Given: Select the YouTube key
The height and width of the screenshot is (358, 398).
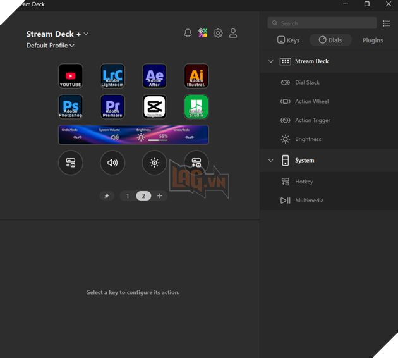Looking at the screenshot, I should pos(71,76).
